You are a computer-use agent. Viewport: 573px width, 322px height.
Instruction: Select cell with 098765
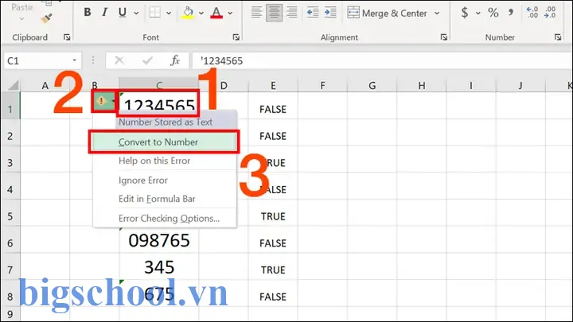(x=159, y=241)
